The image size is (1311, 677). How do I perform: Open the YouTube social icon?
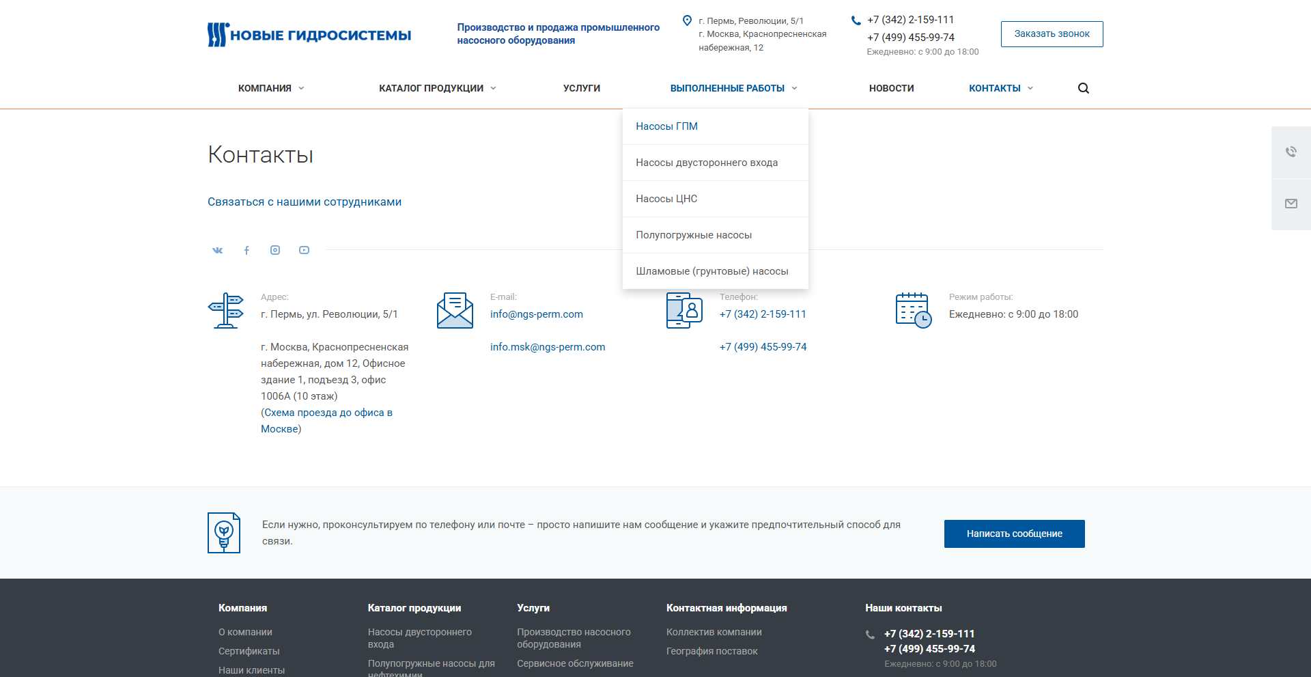pyautogui.click(x=304, y=250)
